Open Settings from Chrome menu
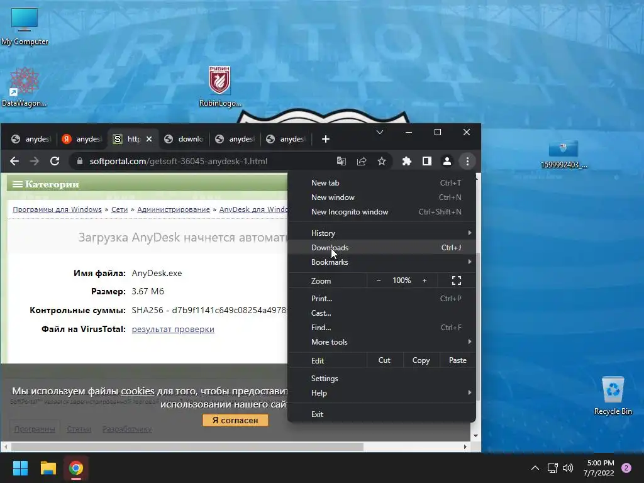 pyautogui.click(x=382, y=378)
